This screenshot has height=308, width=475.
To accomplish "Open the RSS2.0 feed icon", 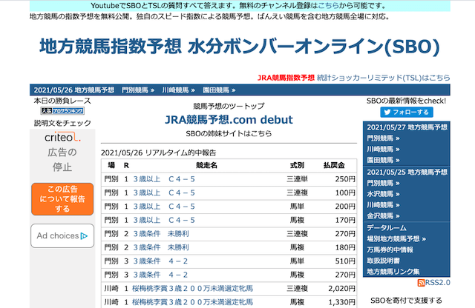I will pos(421,283).
